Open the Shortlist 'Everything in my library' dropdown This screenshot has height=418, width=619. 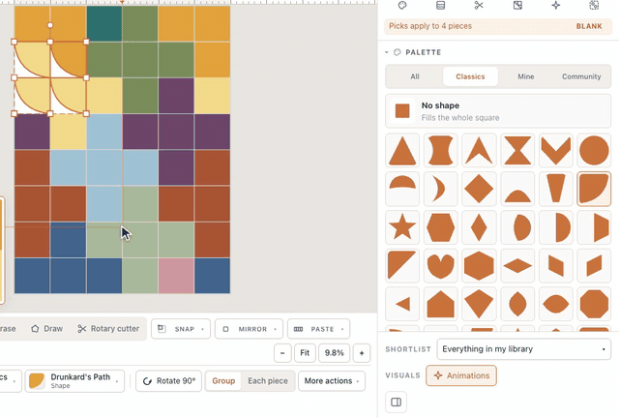pyautogui.click(x=524, y=349)
